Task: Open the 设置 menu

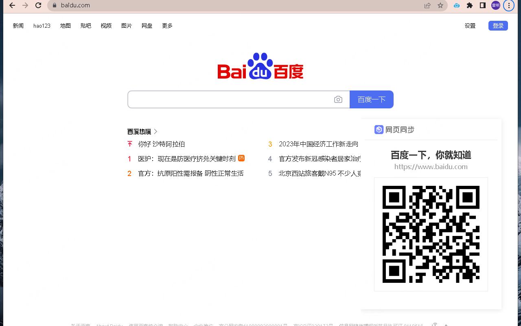Action: 470,26
